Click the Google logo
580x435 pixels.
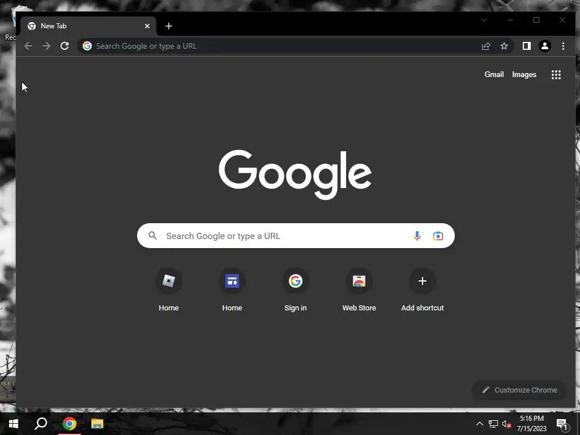(x=295, y=174)
